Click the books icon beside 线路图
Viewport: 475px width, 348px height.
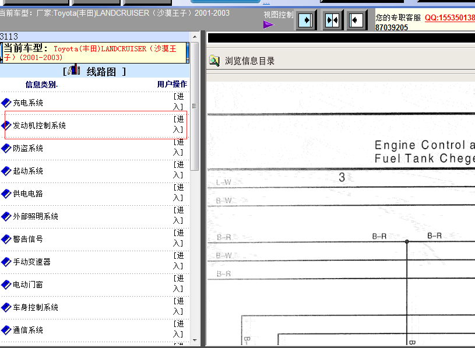tap(74, 70)
